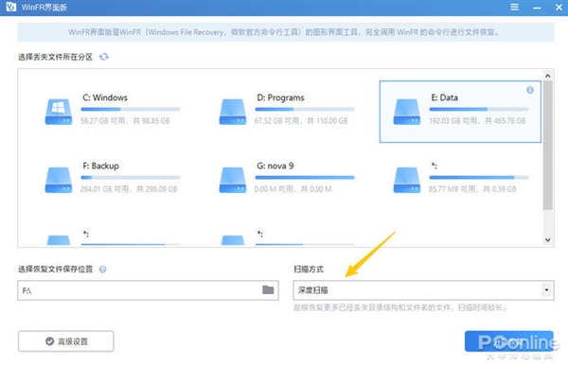
Task: Click the "E: Data" label
Action: [445, 97]
